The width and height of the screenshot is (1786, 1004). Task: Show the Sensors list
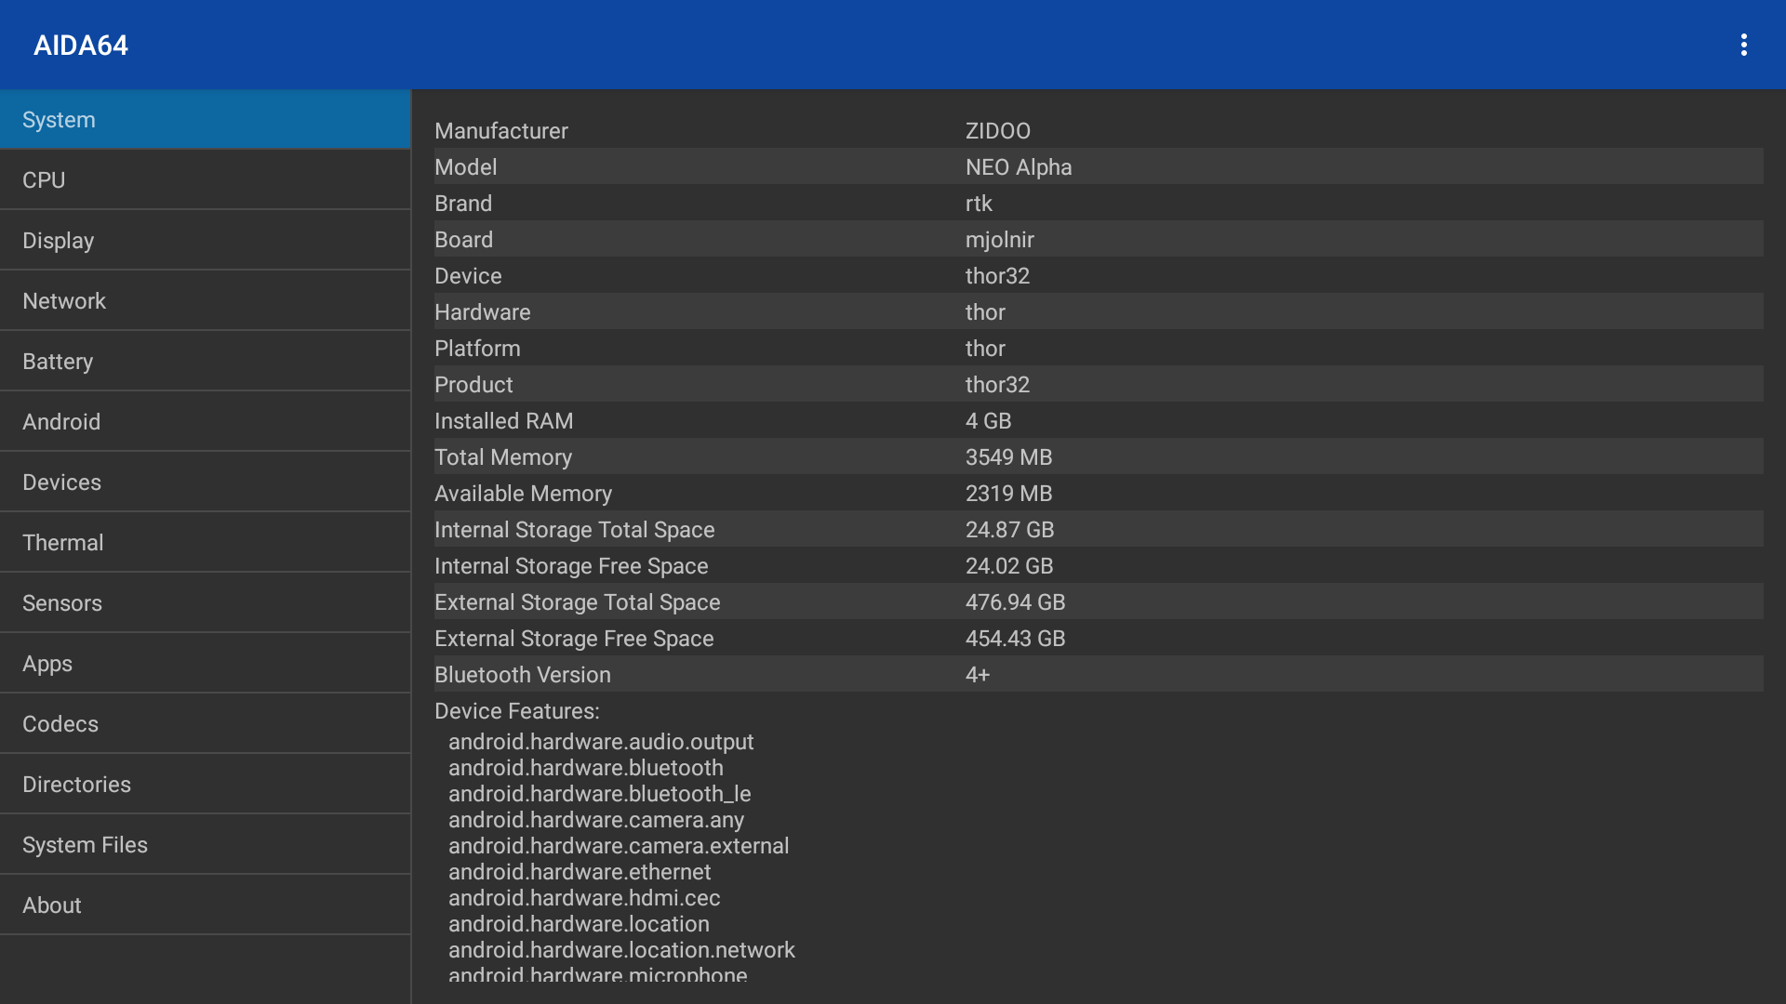(x=205, y=603)
